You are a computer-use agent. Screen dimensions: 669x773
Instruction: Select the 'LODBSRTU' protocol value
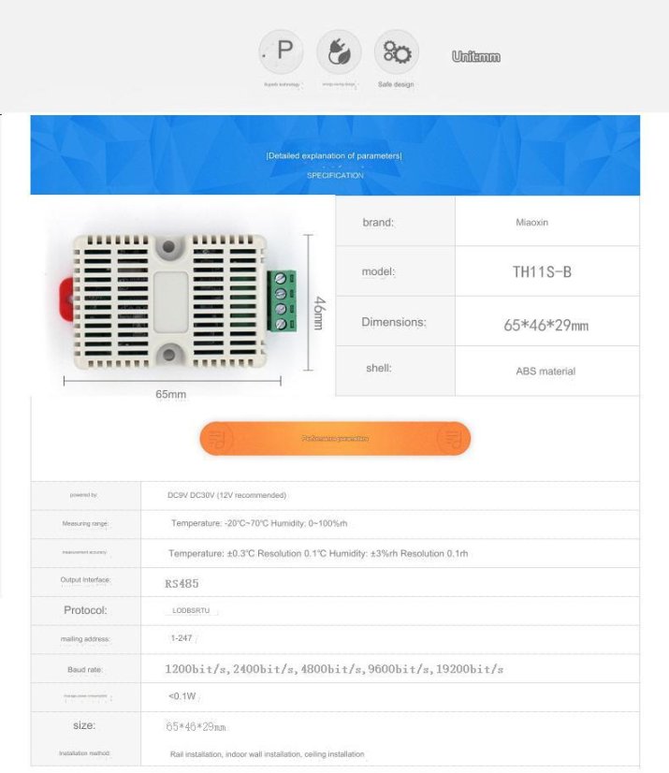pyautogui.click(x=191, y=610)
